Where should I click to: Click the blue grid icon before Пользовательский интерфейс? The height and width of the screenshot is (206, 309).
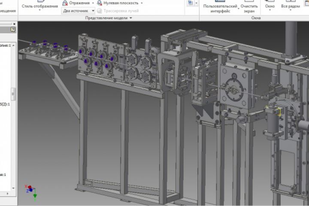point(191,3)
